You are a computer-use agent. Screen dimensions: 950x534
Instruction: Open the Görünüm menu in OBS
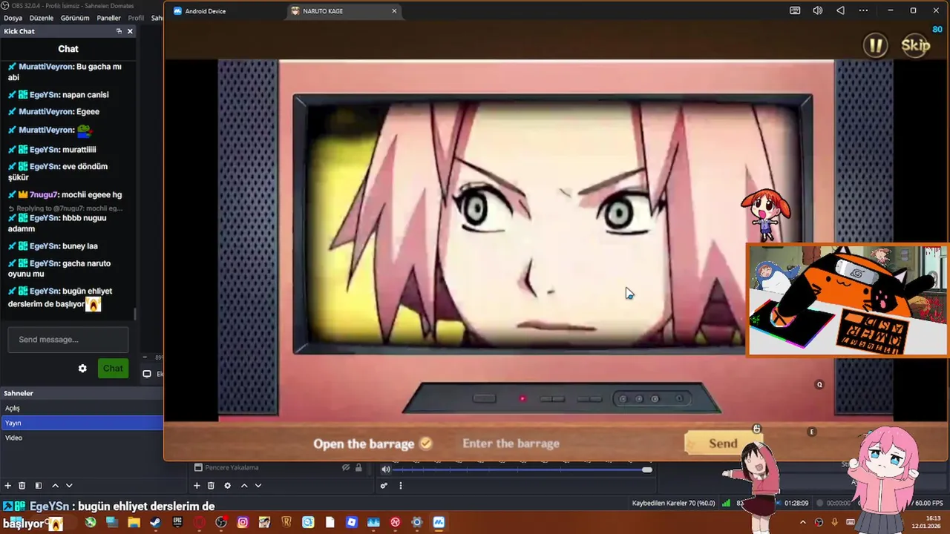pos(75,18)
